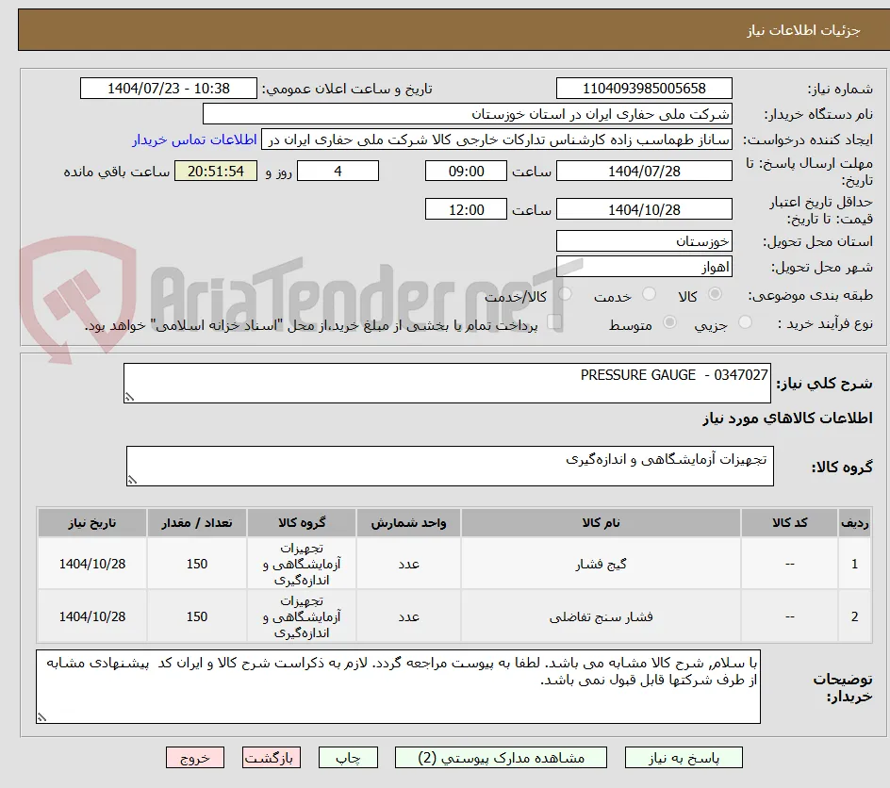Click the نام کالا column header
This screenshot has height=788, width=890.
pyautogui.click(x=602, y=522)
